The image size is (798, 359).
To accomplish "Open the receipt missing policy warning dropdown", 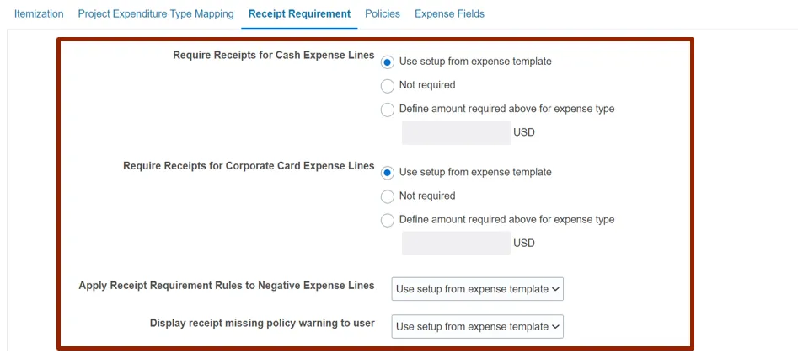I will pos(477,326).
